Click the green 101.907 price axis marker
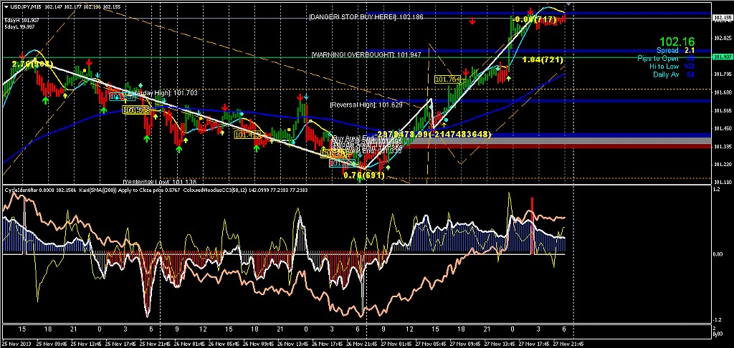The image size is (734, 348). (x=723, y=57)
